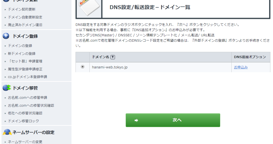Open お名前.comへの移管申請 link
The width and height of the screenshot is (273, 144).
pyautogui.click(x=27, y=98)
